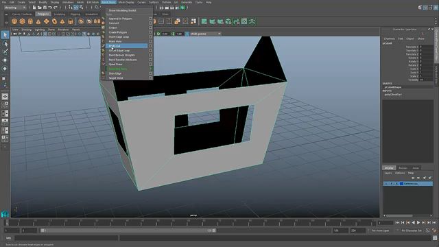Open the Edit Mesh menu
Viewport: 439px width, 247px height.
pos(93,2)
